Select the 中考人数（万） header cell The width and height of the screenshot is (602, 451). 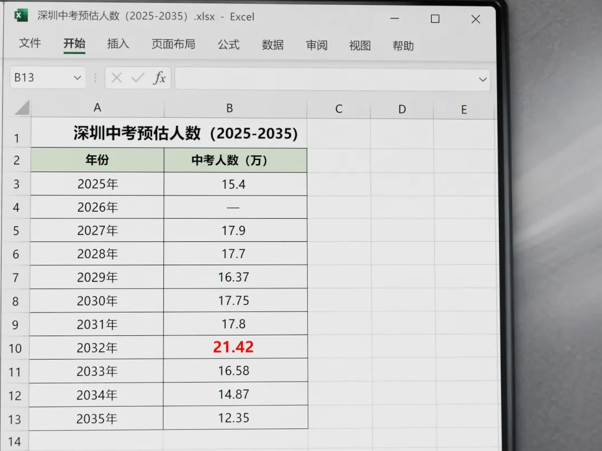click(235, 160)
